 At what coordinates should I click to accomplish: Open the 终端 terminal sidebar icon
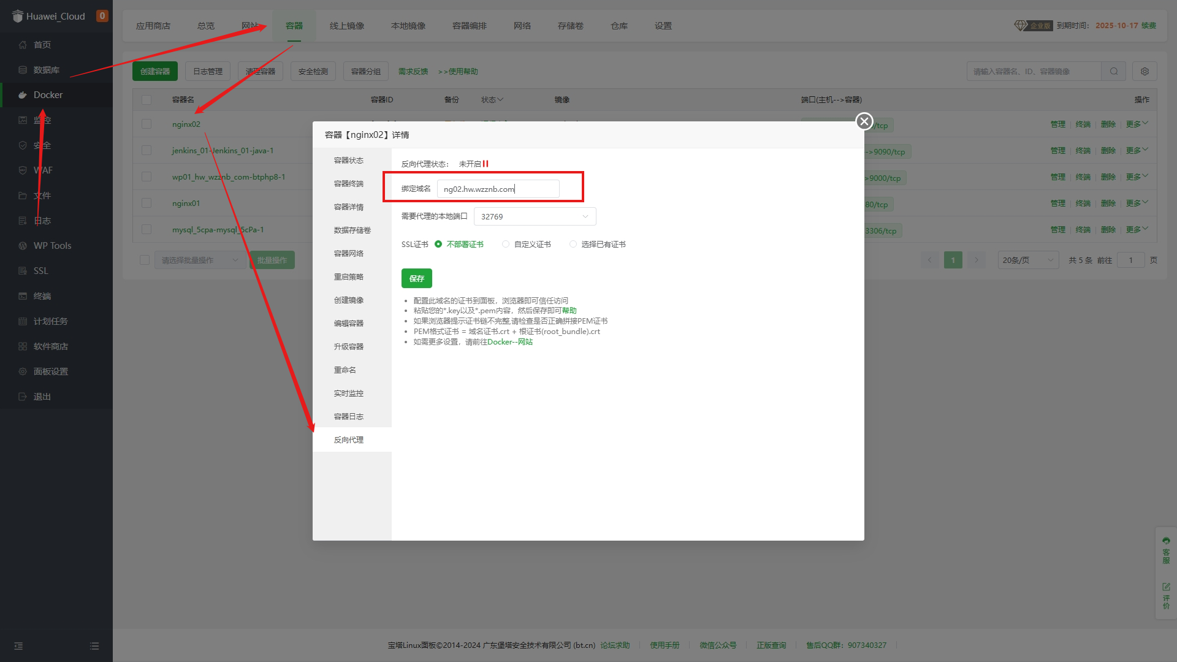tap(23, 296)
